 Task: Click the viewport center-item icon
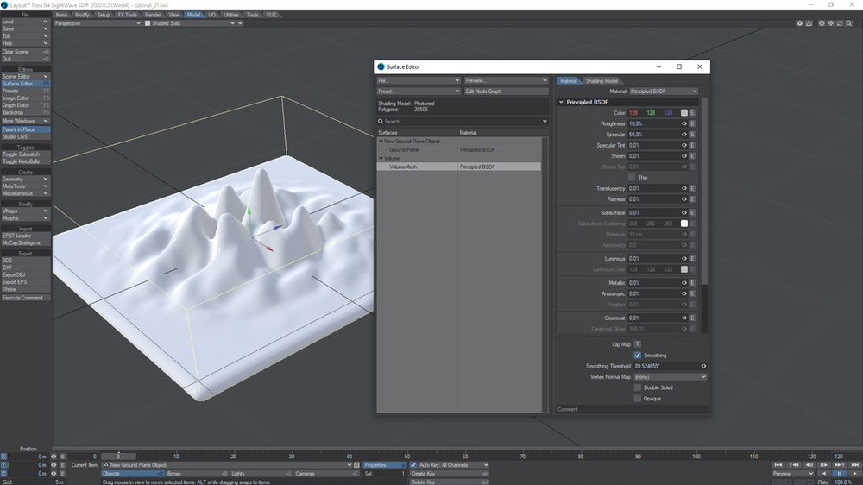(822, 23)
